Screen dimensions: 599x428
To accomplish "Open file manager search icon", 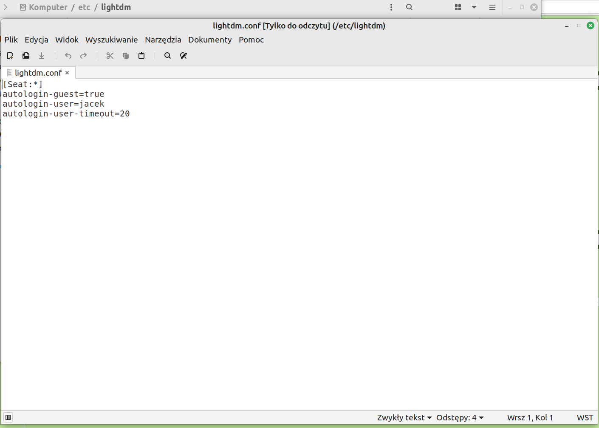I will [409, 7].
